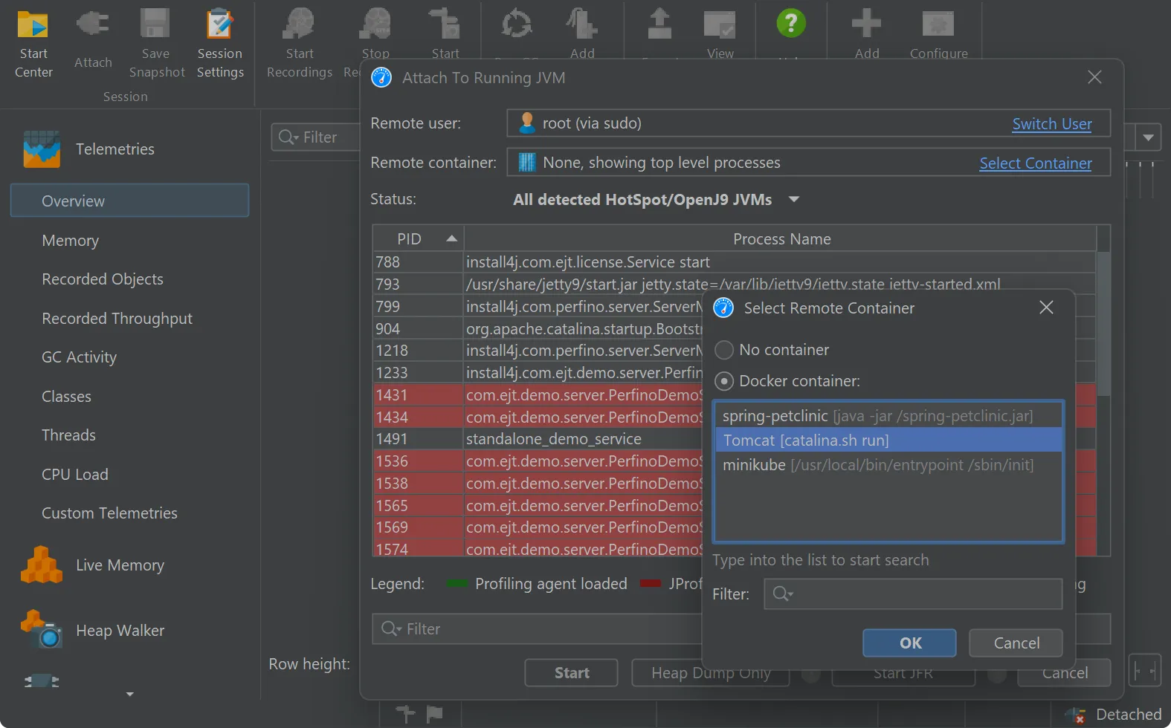Click the container Filter input field
1171x728 pixels.
pyautogui.click(x=913, y=594)
